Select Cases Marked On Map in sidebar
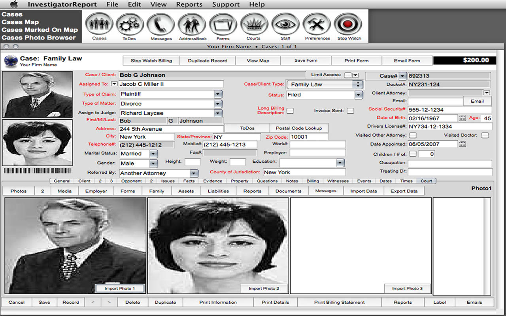This screenshot has width=506, height=316. tap(40, 30)
